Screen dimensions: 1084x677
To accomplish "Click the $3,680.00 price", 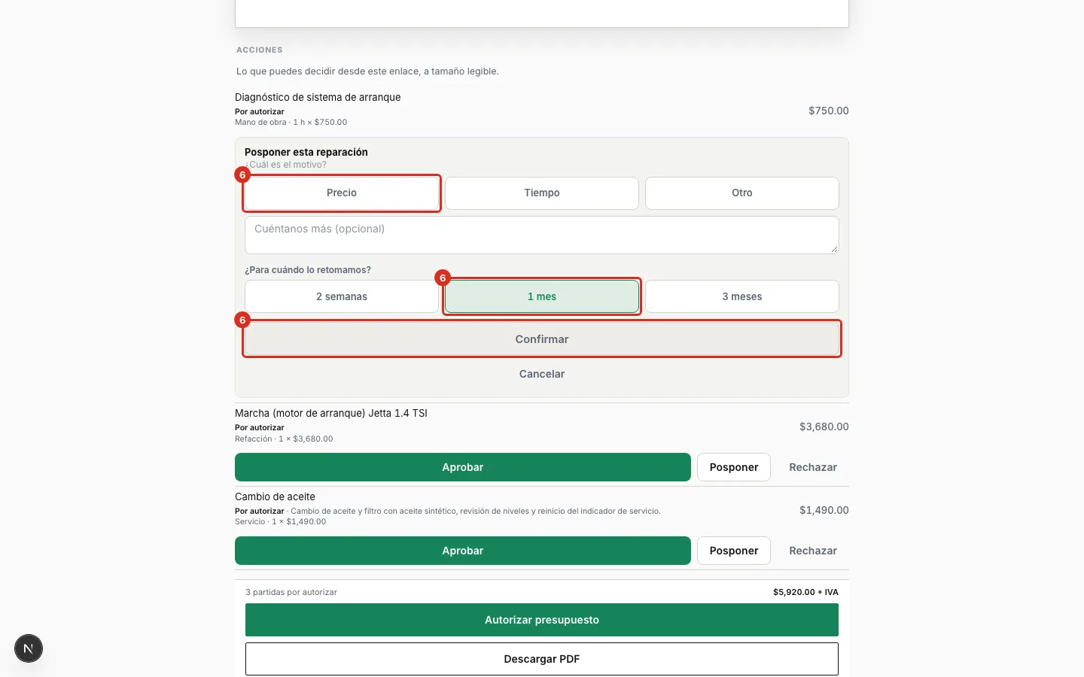I will click(x=824, y=427).
